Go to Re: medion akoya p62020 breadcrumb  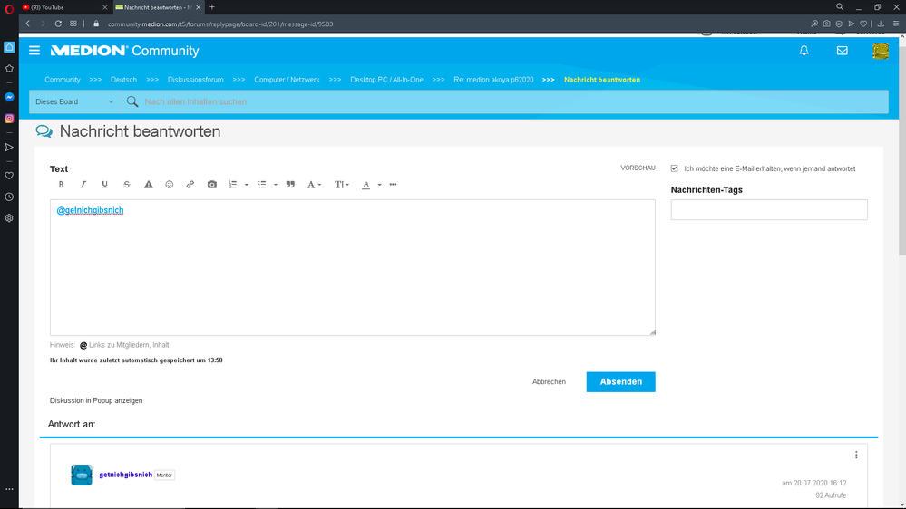click(x=493, y=80)
